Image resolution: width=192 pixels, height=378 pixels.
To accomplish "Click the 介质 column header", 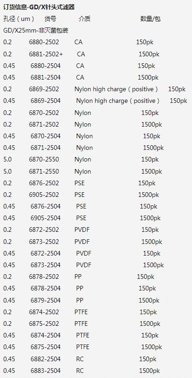I will coord(84,19).
